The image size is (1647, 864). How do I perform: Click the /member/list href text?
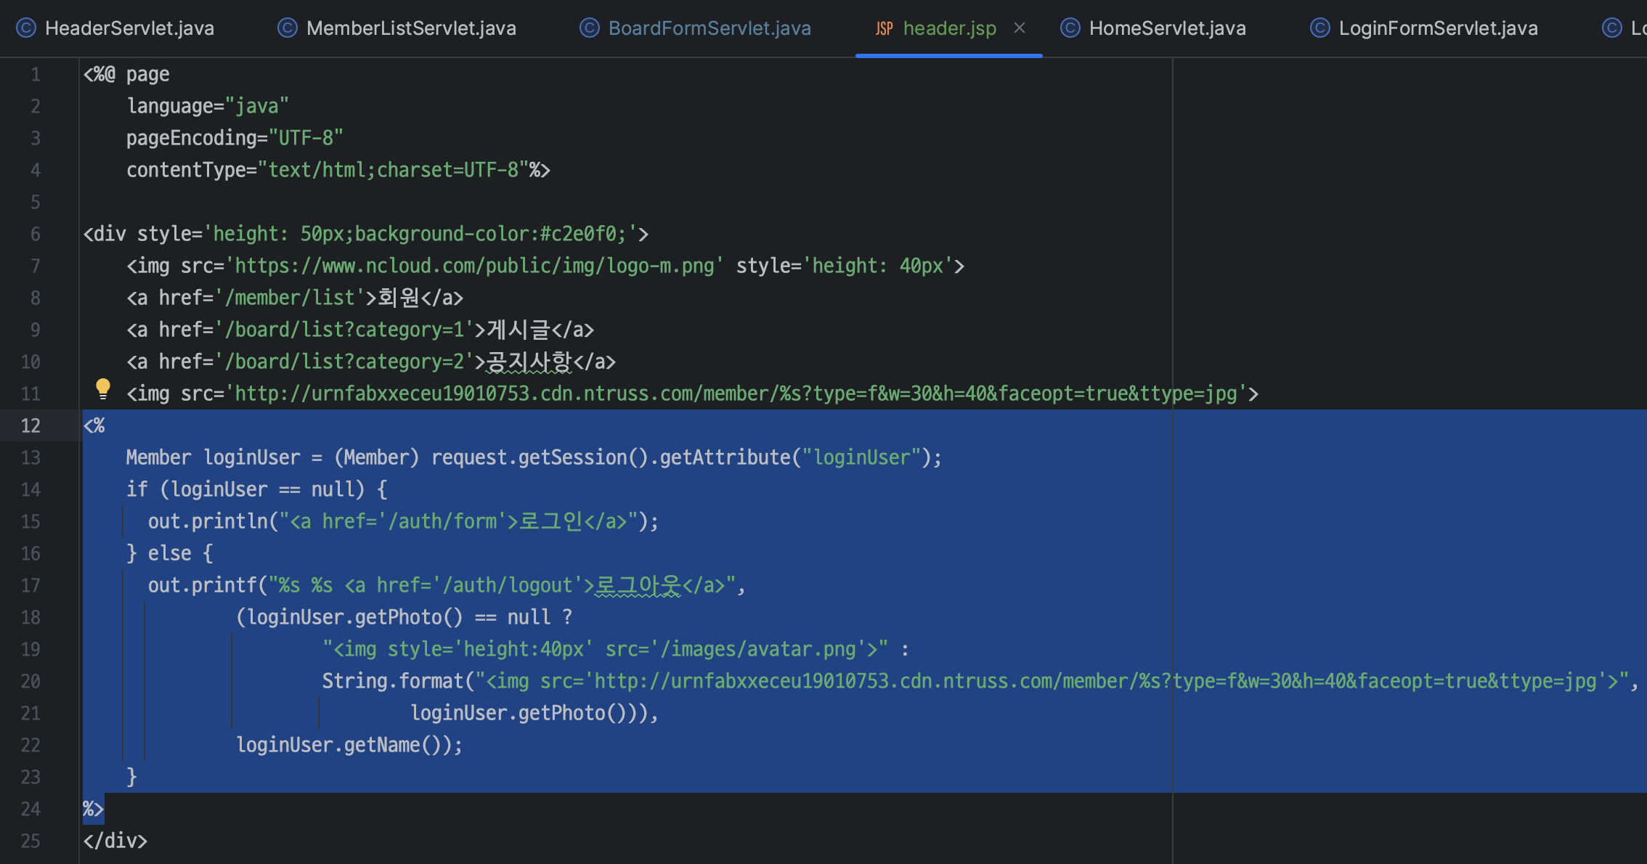pyautogui.click(x=290, y=298)
